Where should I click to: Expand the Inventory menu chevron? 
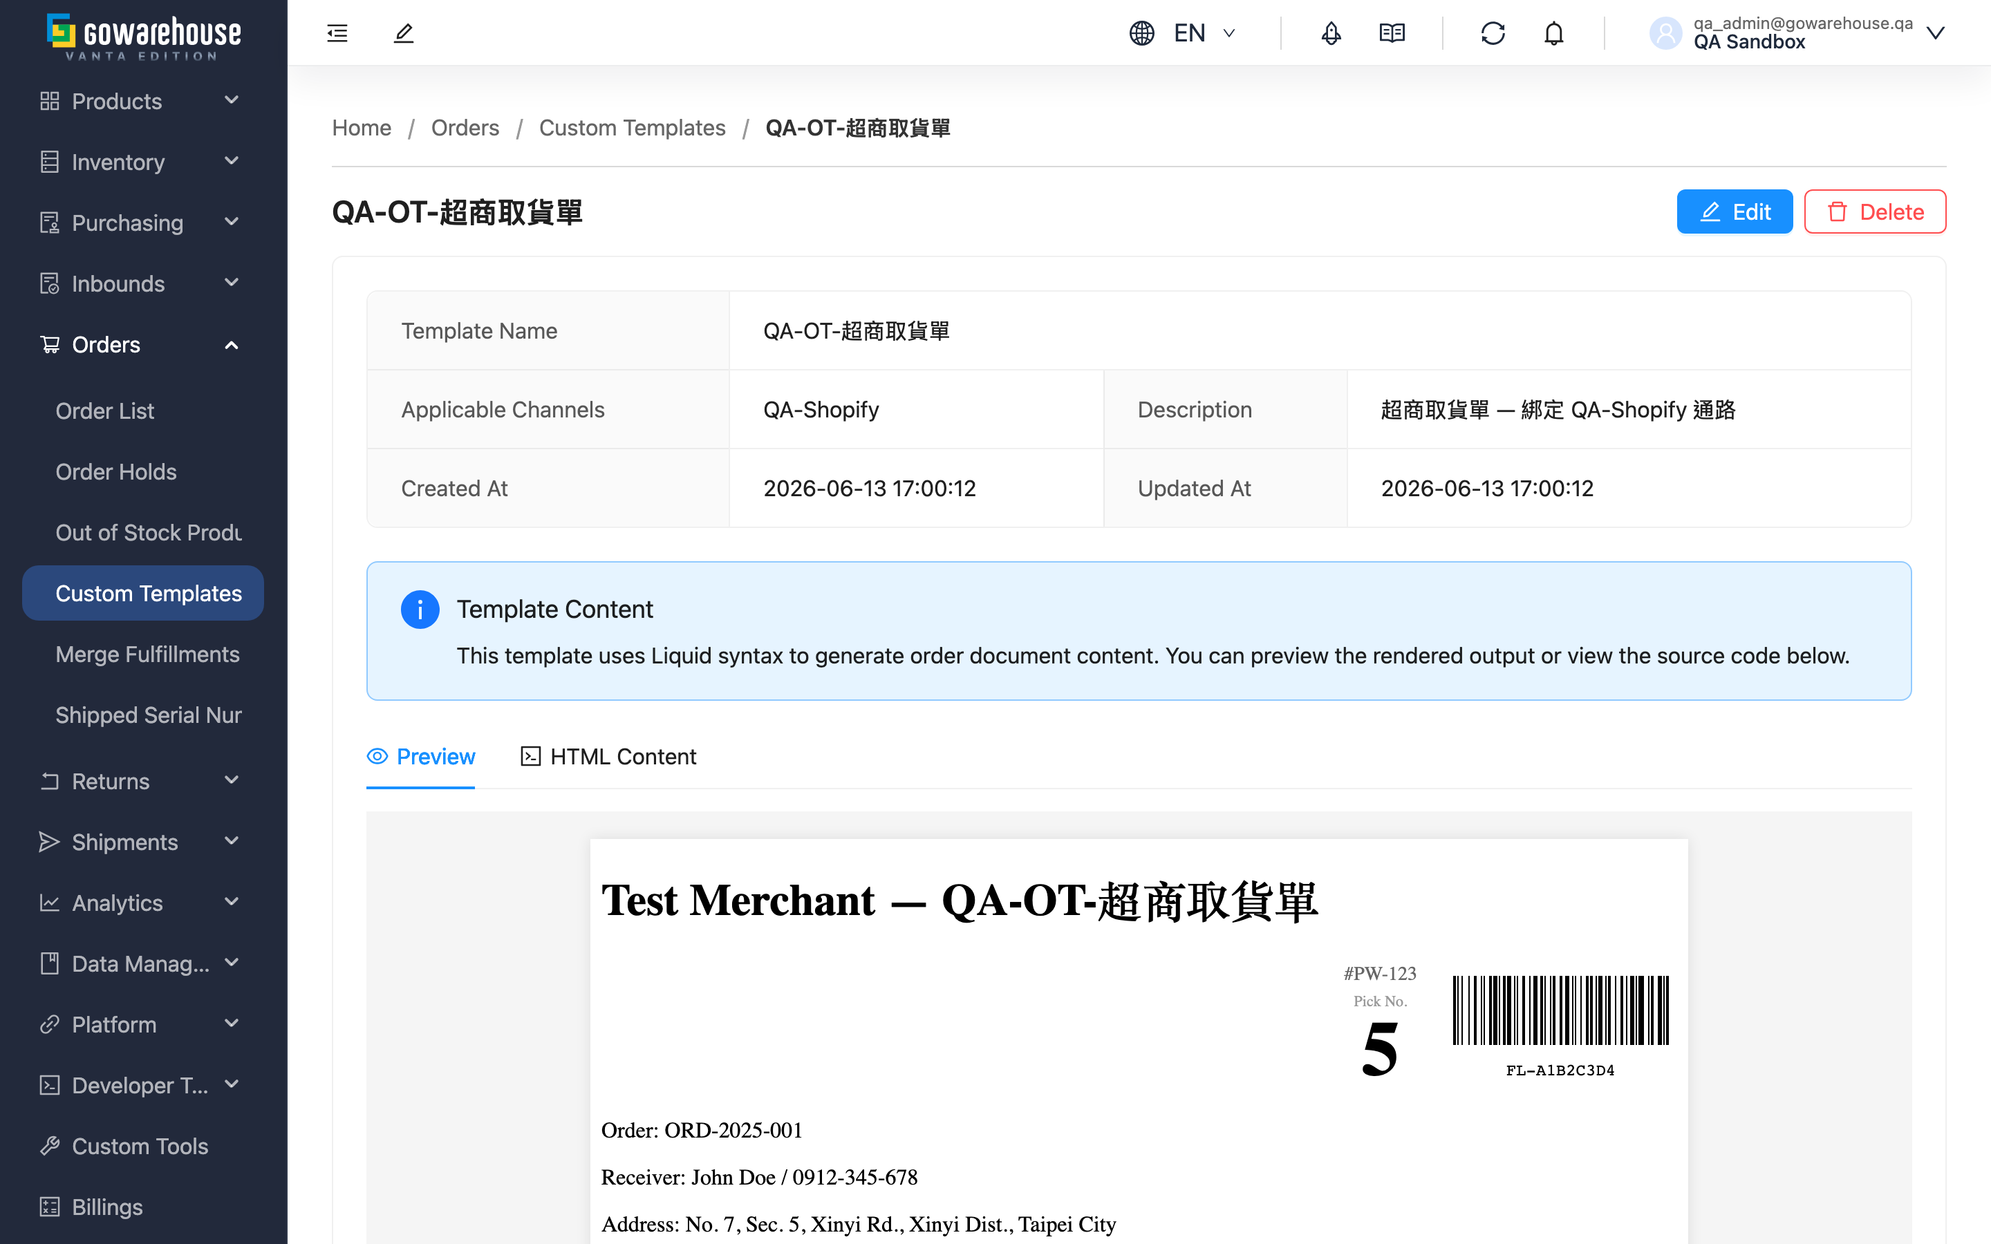[x=232, y=161]
